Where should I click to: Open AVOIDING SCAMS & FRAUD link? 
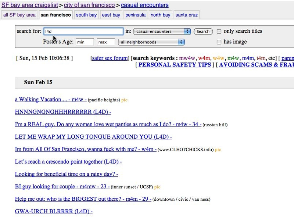[256, 65]
